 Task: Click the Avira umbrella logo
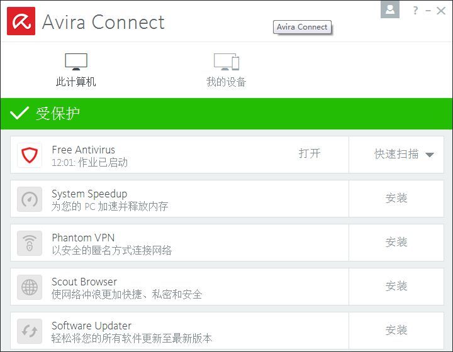(x=21, y=21)
